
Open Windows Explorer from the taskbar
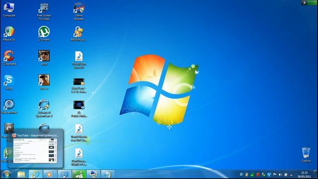point(21,174)
